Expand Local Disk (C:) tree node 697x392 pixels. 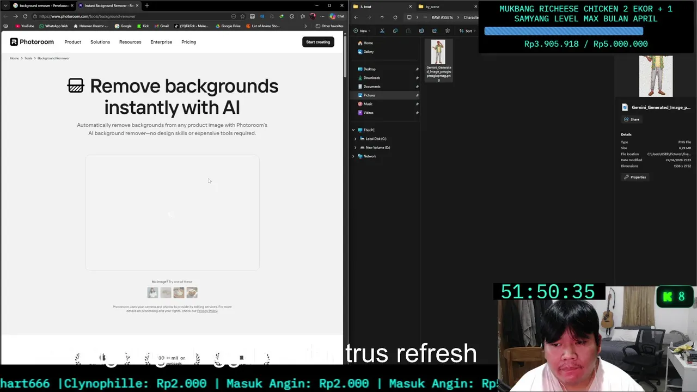(x=356, y=139)
